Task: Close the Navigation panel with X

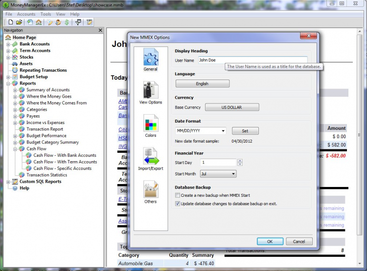Action: point(100,30)
